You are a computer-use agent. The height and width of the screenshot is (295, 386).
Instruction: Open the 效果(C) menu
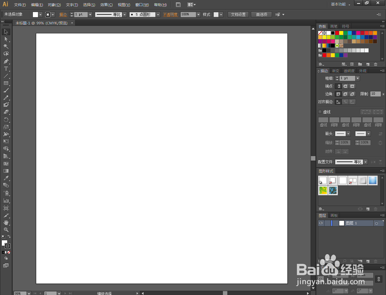(x=106, y=5)
